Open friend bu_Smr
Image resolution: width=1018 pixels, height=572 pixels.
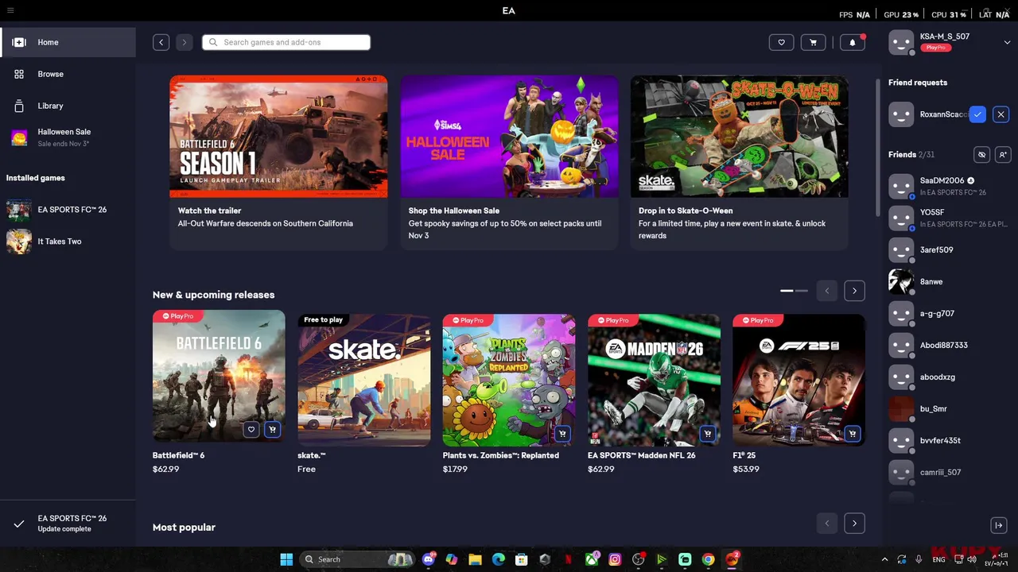click(x=948, y=408)
